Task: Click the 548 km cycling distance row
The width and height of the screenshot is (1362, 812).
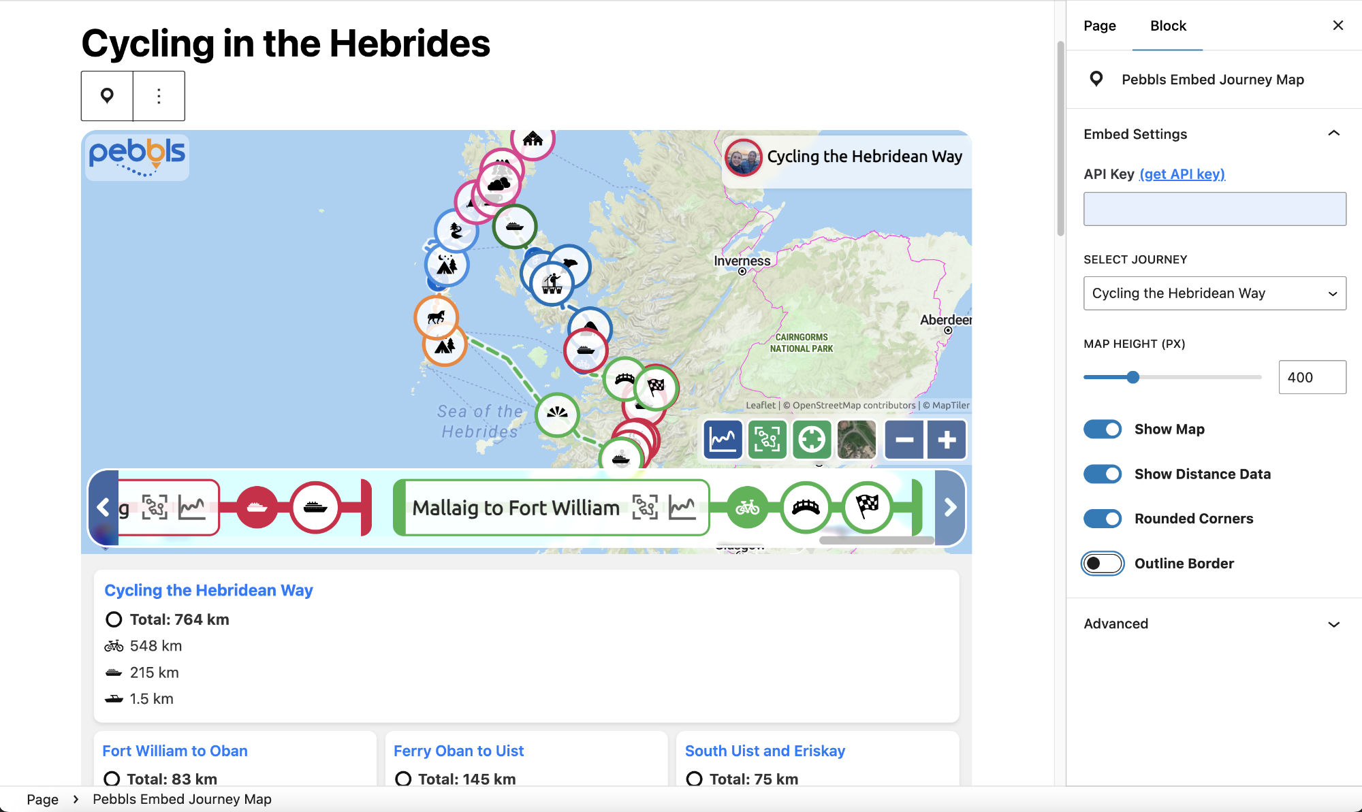Action: pyautogui.click(x=143, y=646)
